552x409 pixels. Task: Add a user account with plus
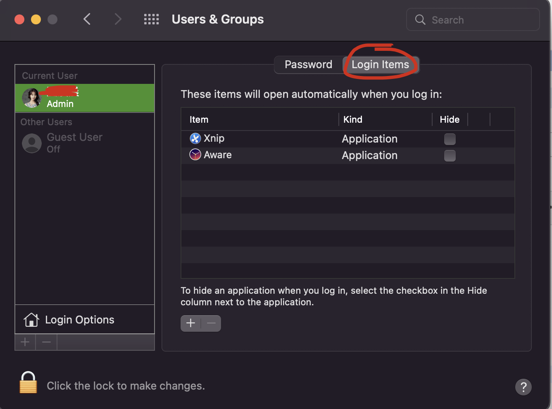click(25, 342)
